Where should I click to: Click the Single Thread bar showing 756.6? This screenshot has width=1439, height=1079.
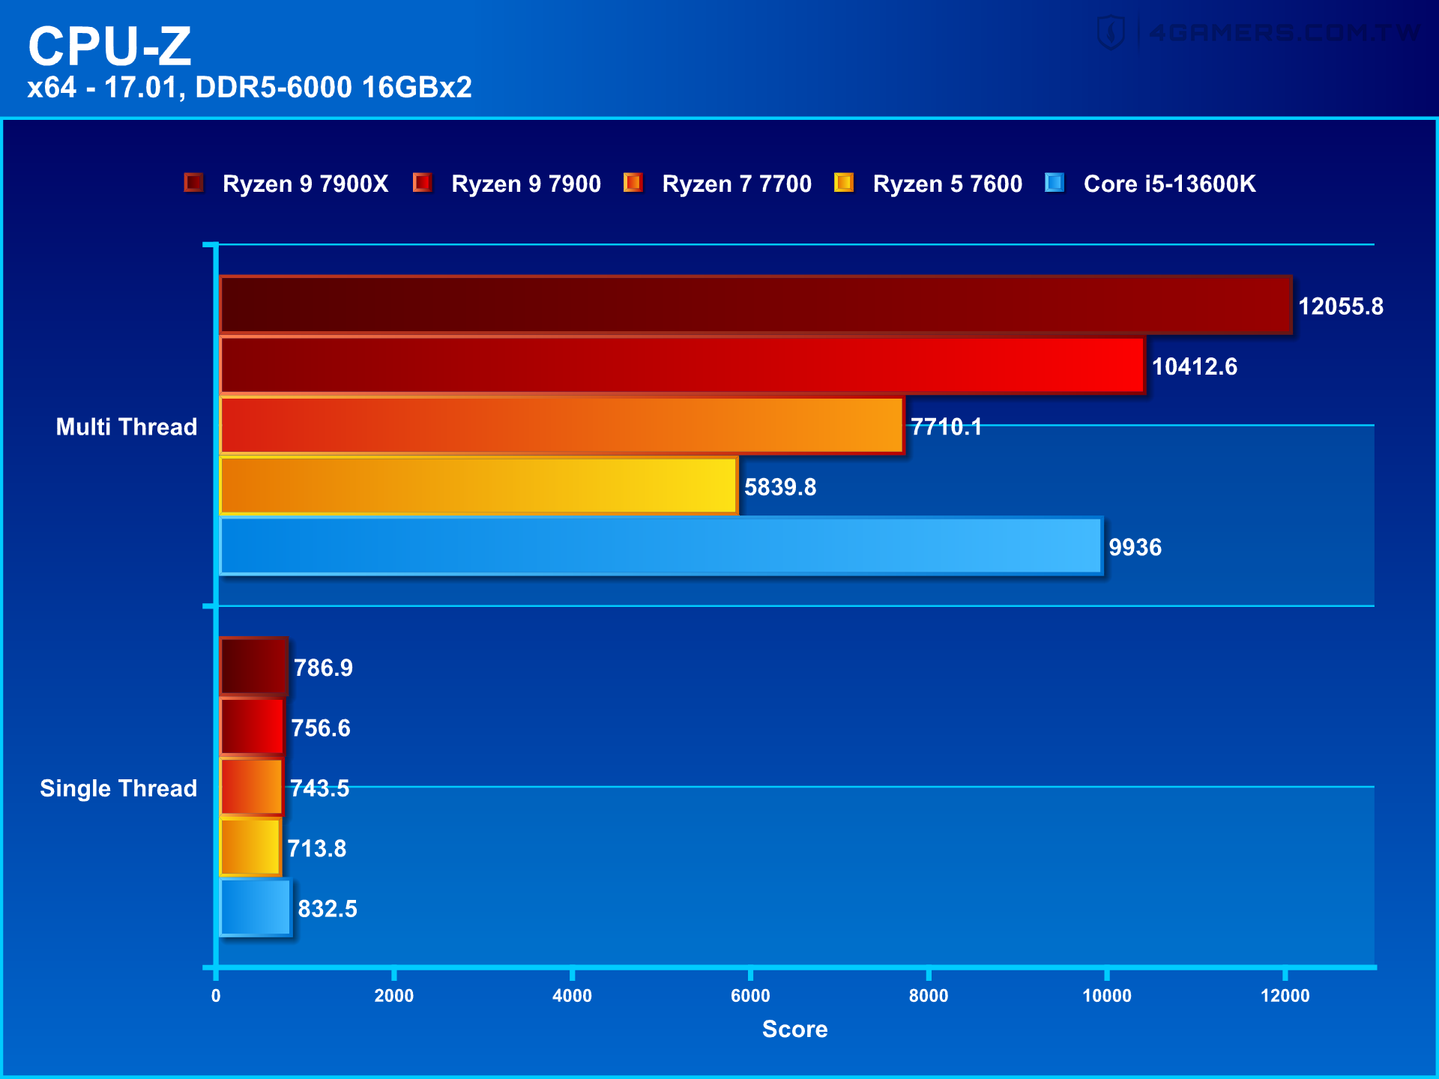pos(253,727)
